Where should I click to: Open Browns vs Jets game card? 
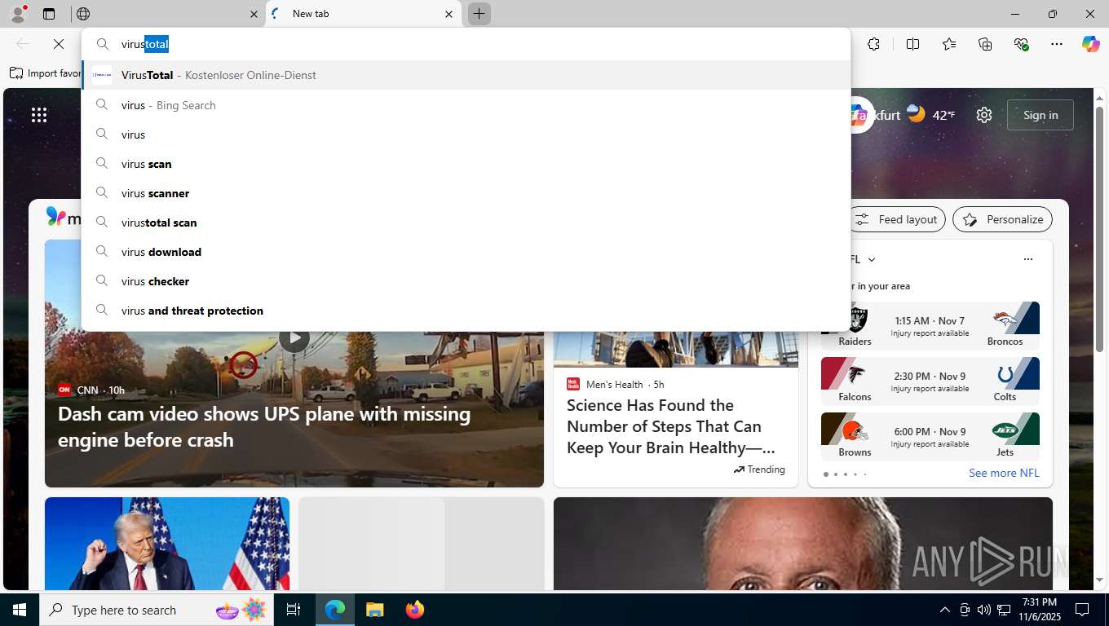click(x=930, y=437)
